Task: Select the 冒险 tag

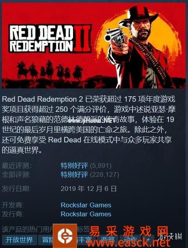Action: (46, 240)
